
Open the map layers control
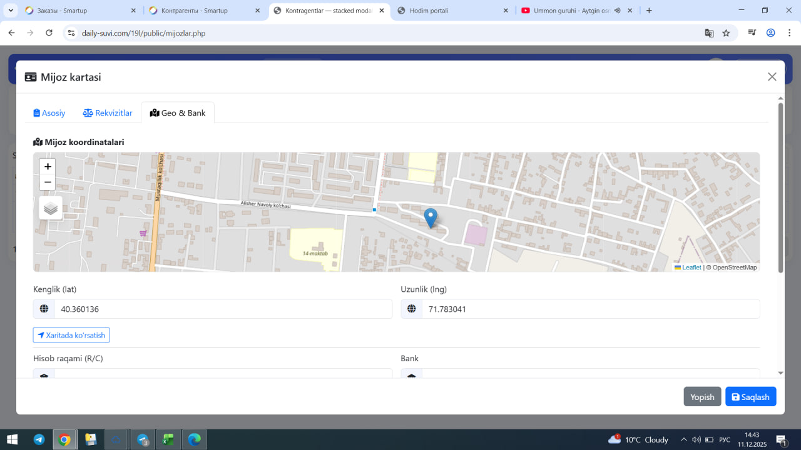coord(51,208)
